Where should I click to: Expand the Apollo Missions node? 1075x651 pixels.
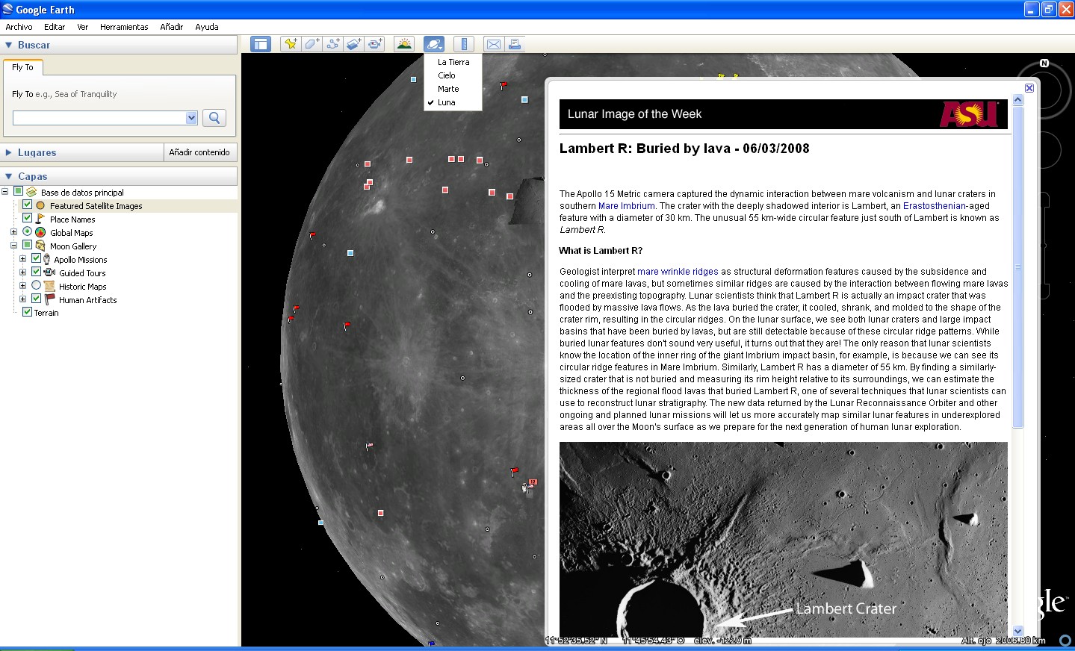22,259
